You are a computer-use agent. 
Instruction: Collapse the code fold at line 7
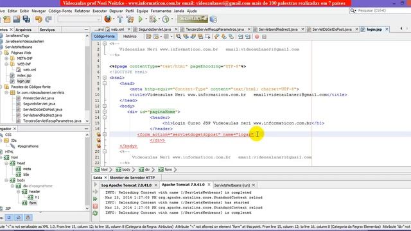point(105,78)
